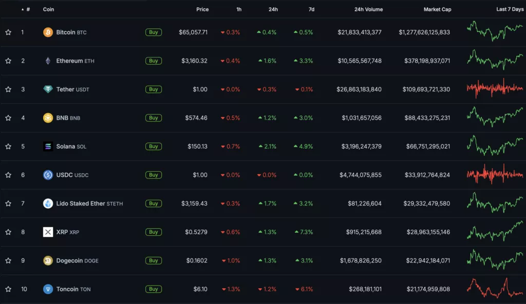
Task: Open the Ethereum ETH coin page
Action: (75, 60)
